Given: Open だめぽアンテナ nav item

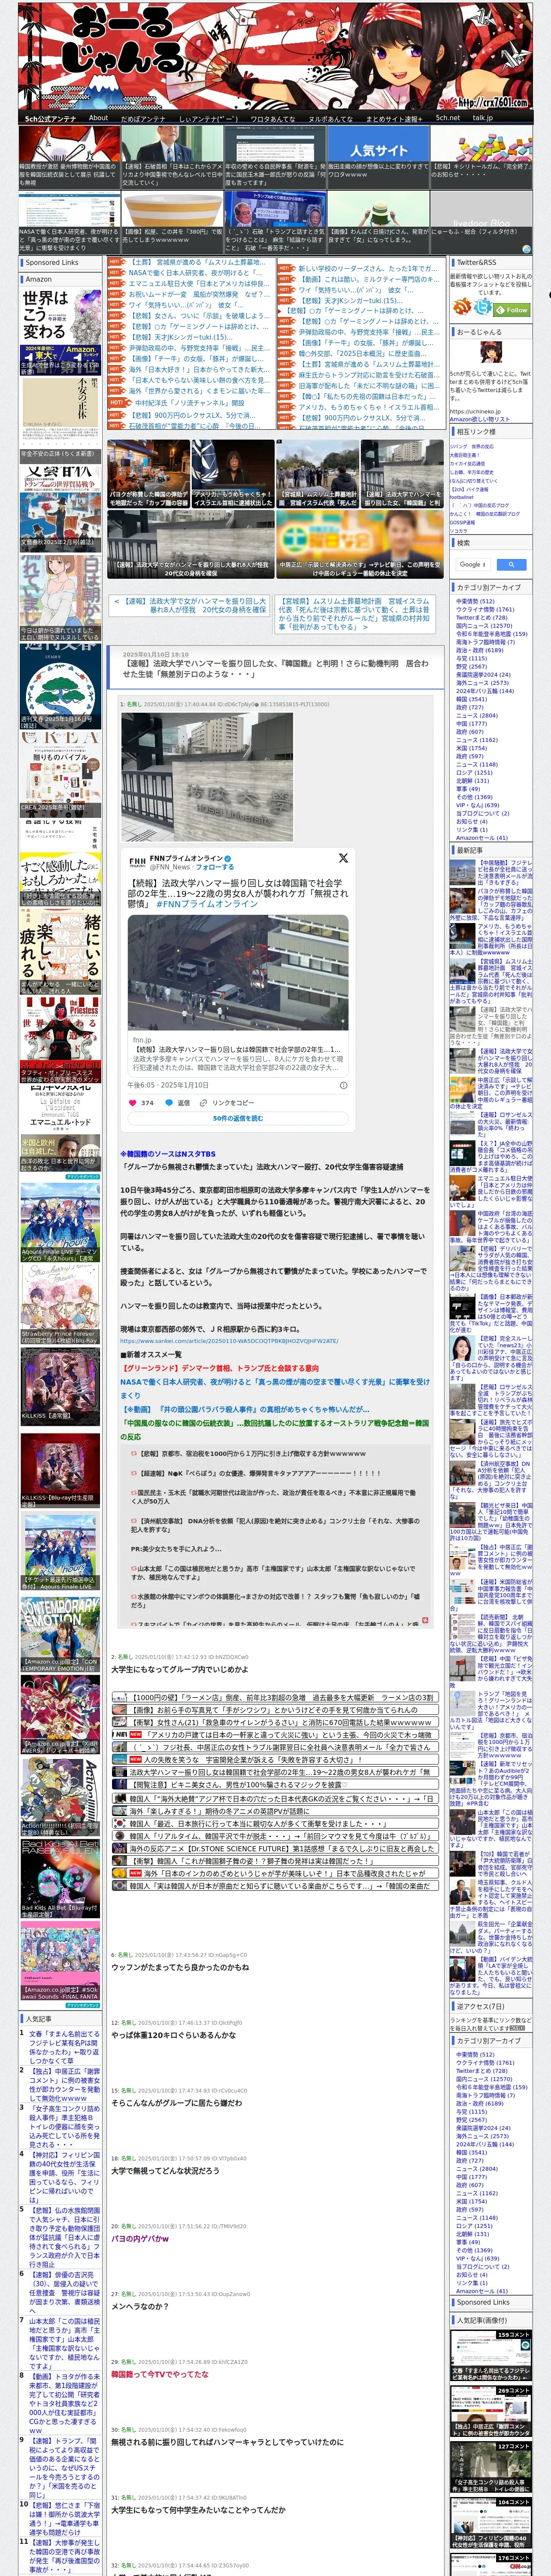Looking at the screenshot, I should (143, 118).
